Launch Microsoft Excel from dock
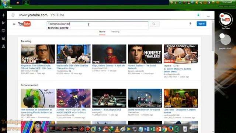 click(x=152, y=129)
